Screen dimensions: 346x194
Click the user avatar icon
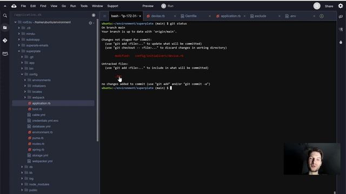click(x=317, y=6)
